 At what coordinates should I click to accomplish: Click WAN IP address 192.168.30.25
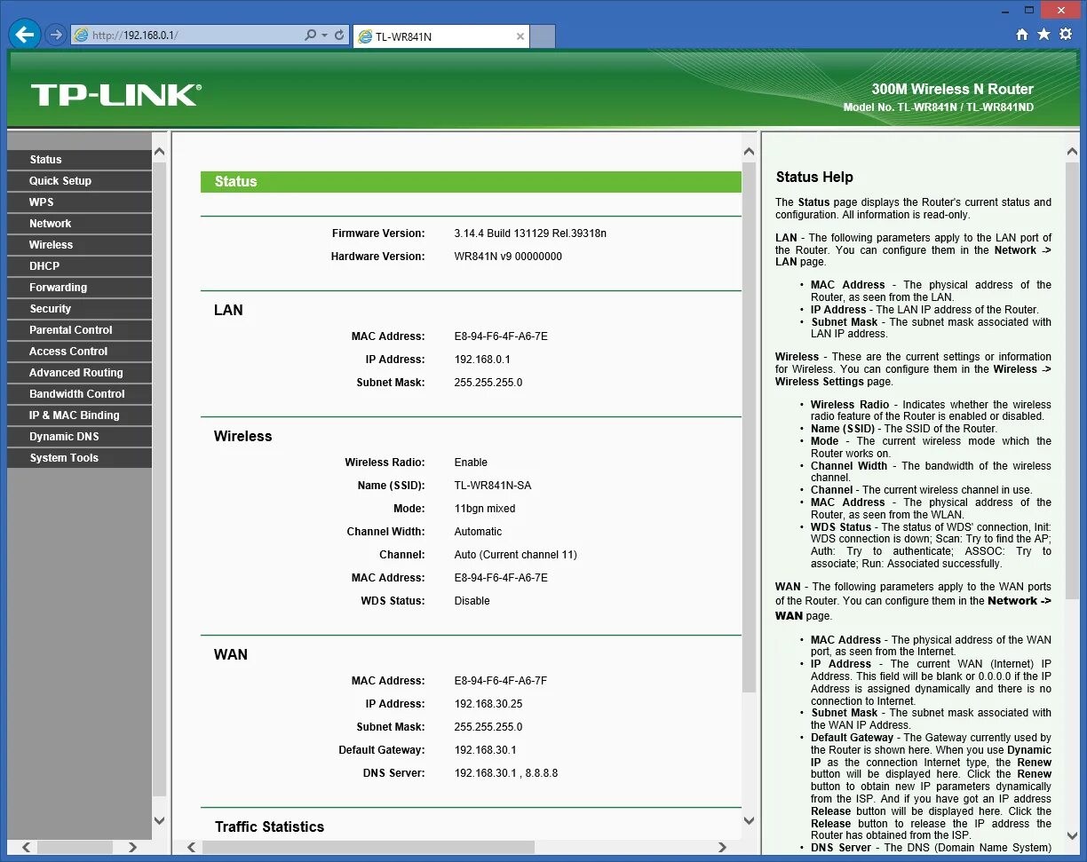[x=488, y=704]
